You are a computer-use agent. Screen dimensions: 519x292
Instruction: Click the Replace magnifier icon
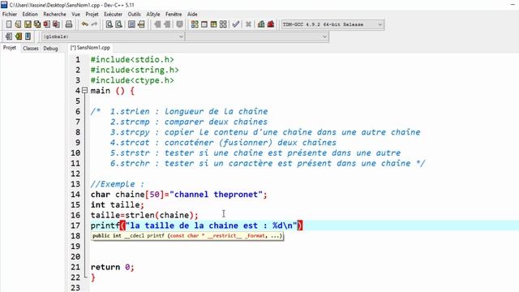[x=118, y=24]
